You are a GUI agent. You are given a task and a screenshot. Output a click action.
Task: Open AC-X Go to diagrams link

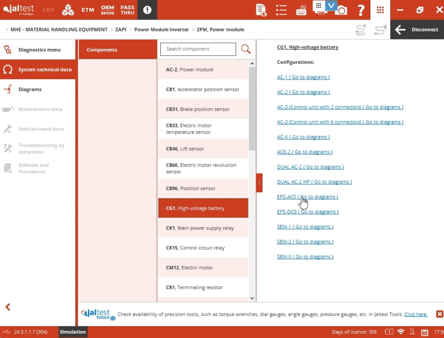tap(303, 137)
